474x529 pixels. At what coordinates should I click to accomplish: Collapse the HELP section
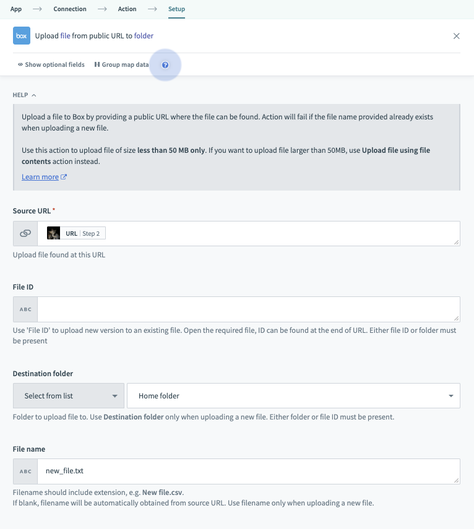[x=25, y=95]
